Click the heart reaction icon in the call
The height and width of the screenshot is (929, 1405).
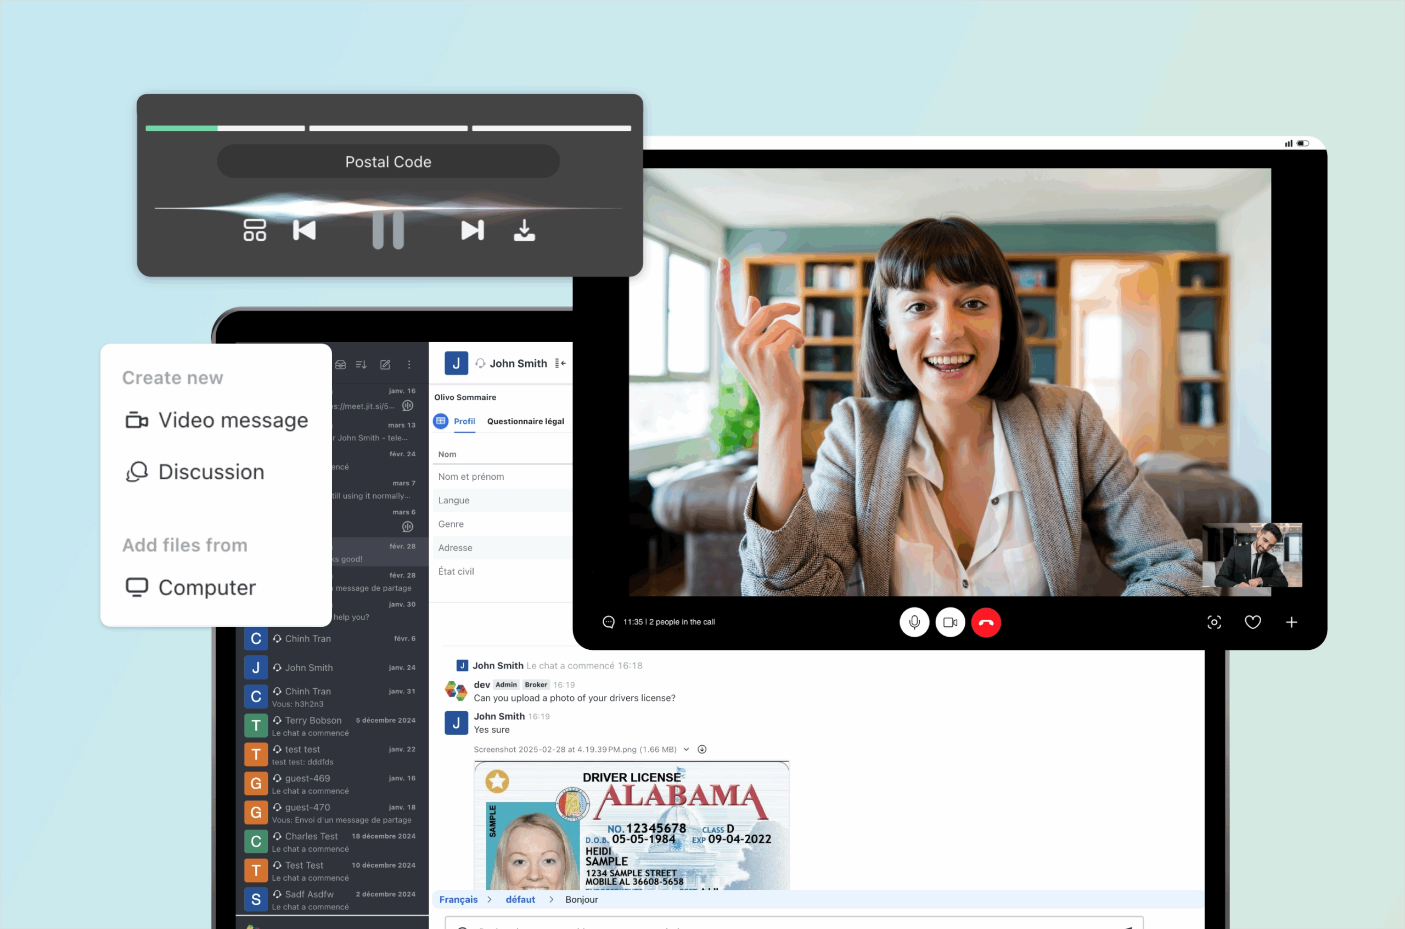pos(1252,622)
